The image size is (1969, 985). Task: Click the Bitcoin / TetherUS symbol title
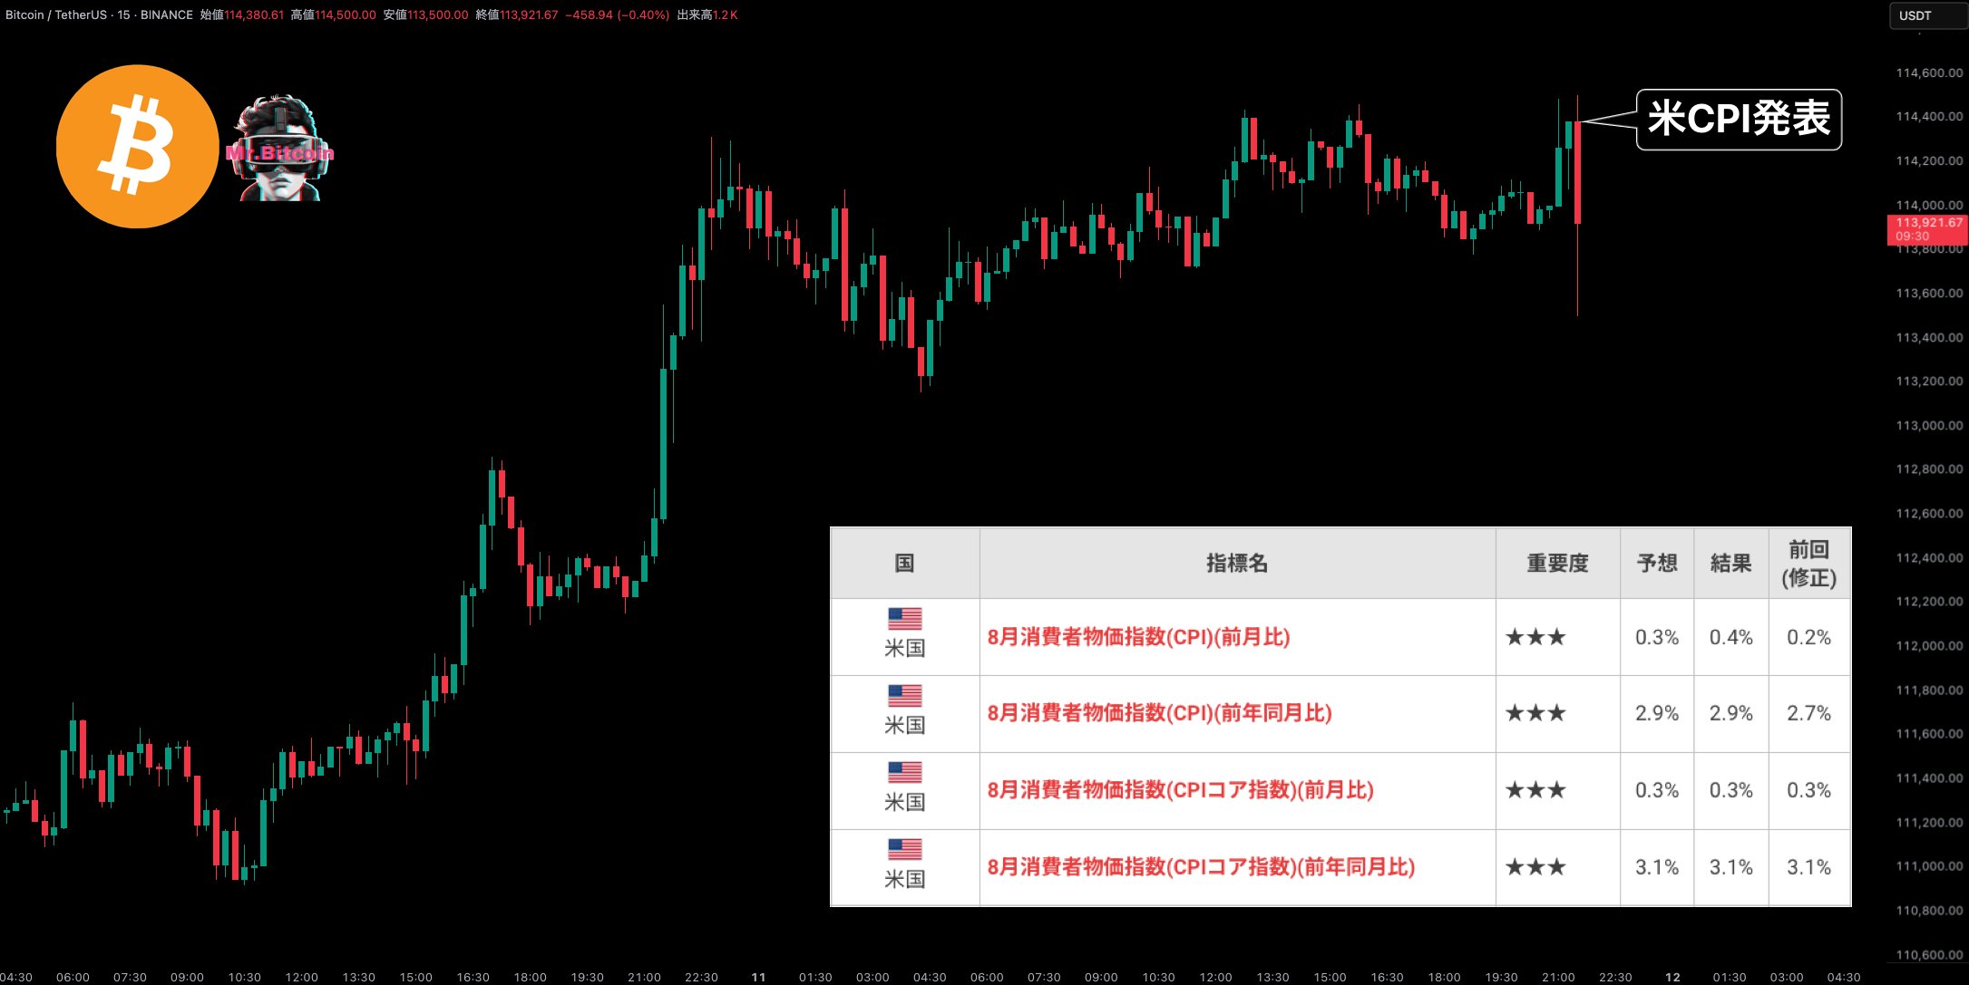(56, 15)
